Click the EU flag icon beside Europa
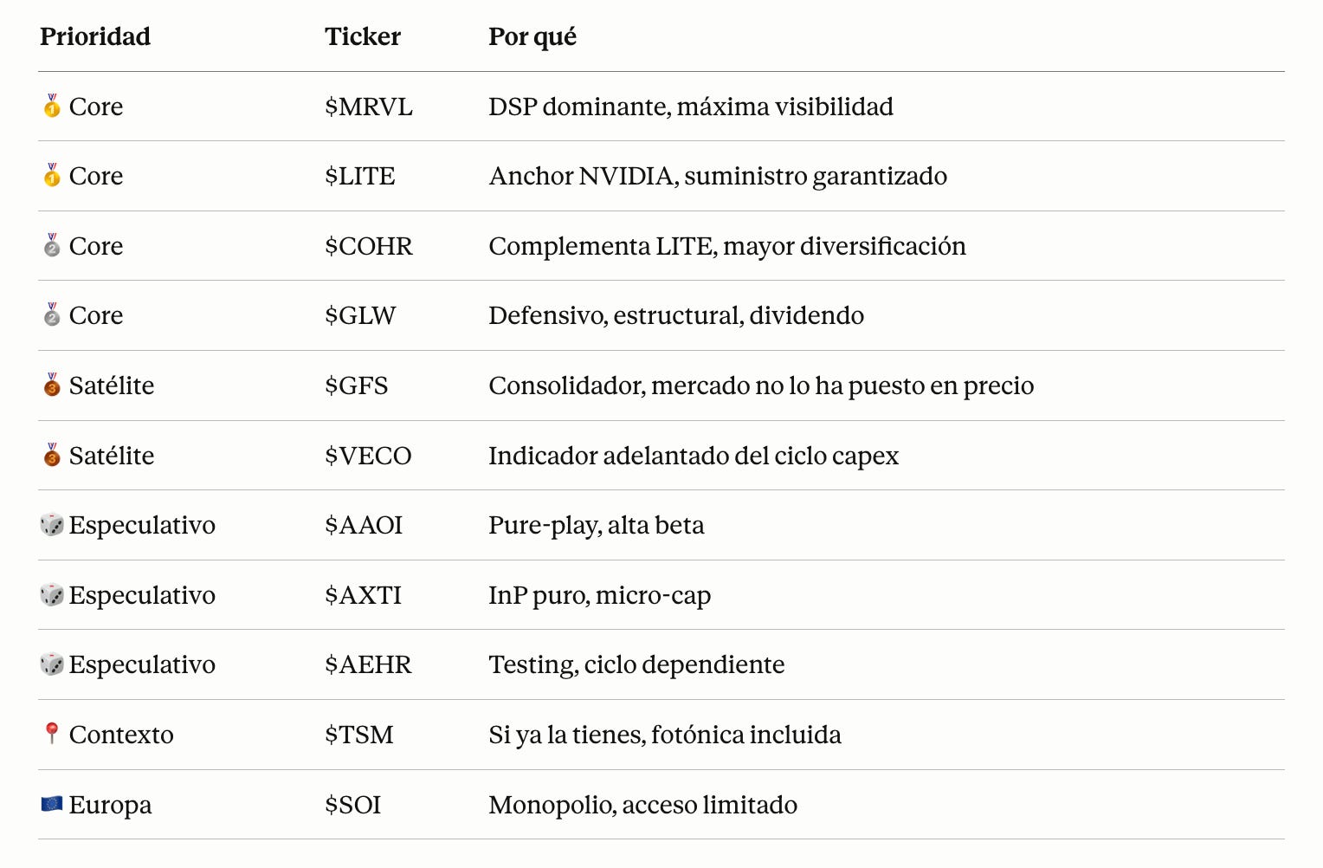Screen dimensions: 1323x868 coord(52,804)
